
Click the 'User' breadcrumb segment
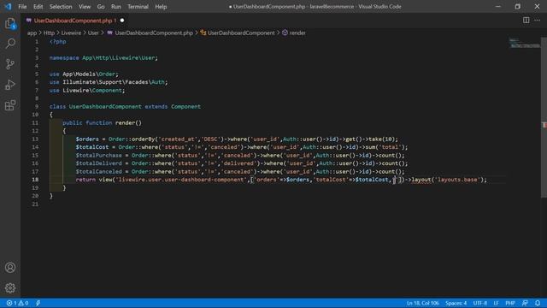pos(93,33)
